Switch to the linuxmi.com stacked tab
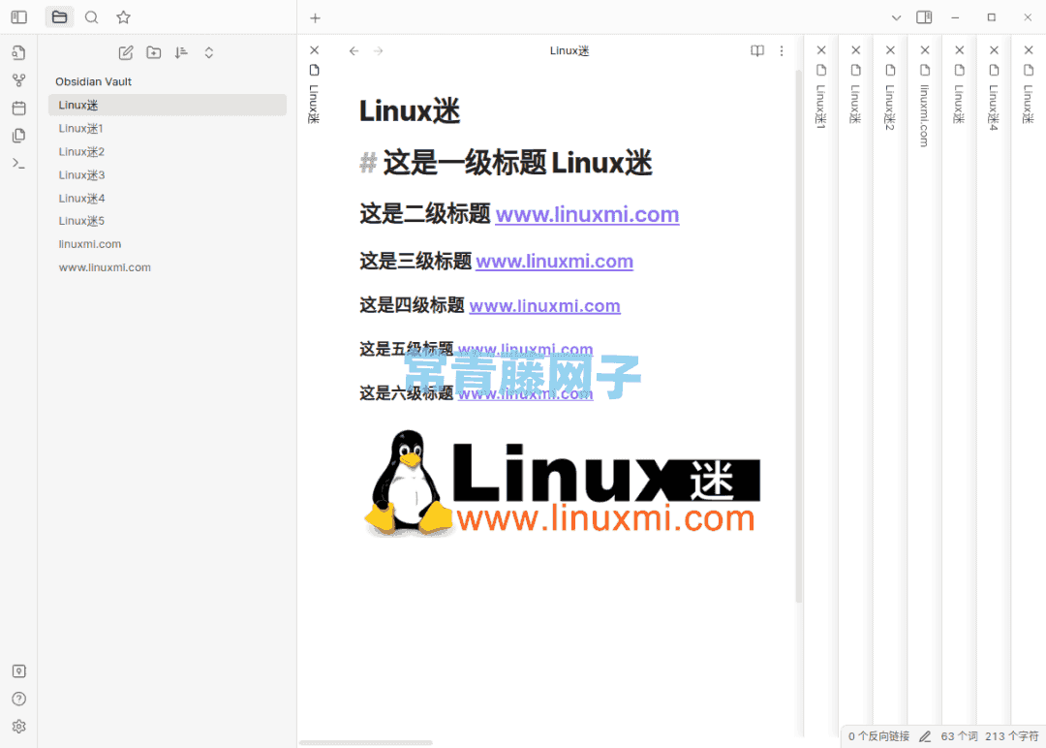Viewport: 1046px width, 748px height. [x=925, y=115]
